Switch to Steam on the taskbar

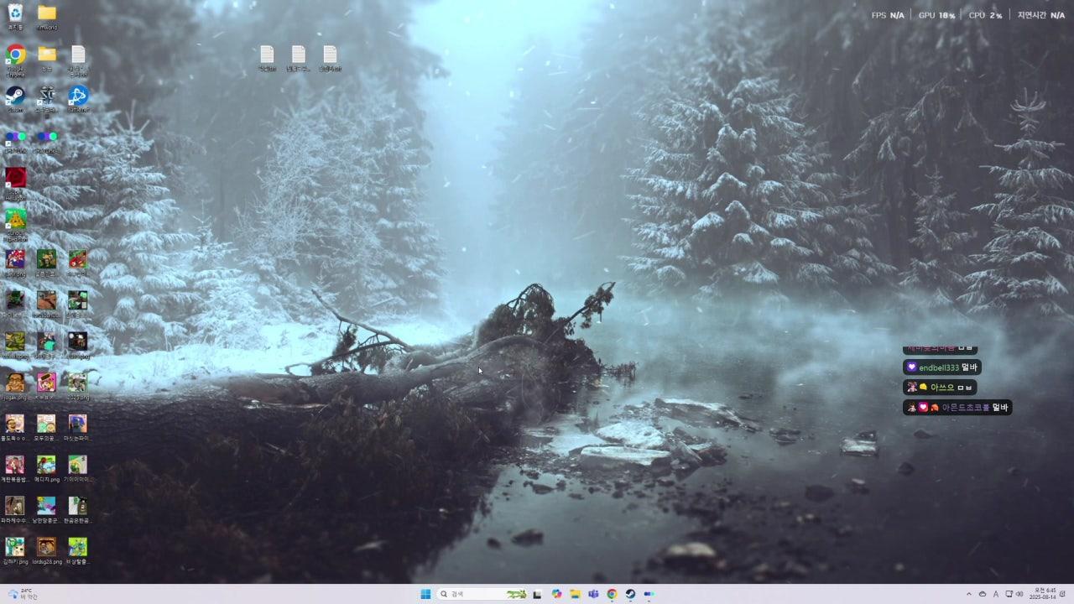point(630,594)
